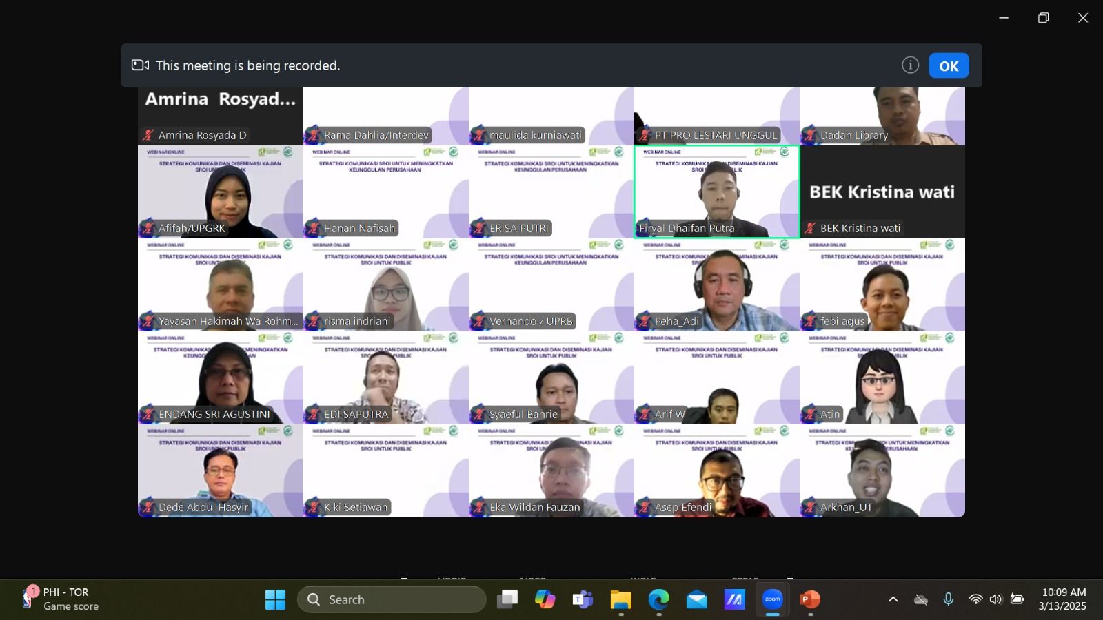
Task: Launch Microsoft Teams from taskbar
Action: point(583,599)
